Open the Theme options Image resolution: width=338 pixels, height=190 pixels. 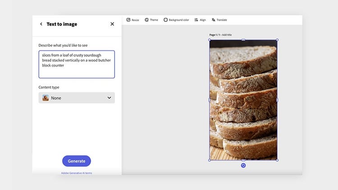151,20
